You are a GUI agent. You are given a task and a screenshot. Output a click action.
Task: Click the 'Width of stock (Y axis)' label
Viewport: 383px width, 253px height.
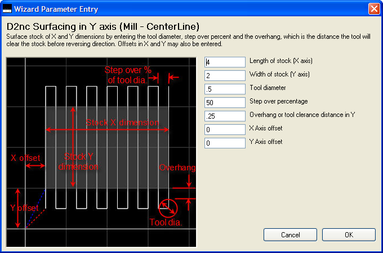tap(279, 74)
